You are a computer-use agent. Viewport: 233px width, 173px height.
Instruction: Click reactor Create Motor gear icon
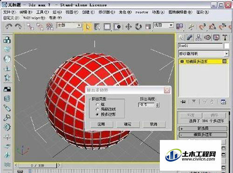(x=7, y=127)
